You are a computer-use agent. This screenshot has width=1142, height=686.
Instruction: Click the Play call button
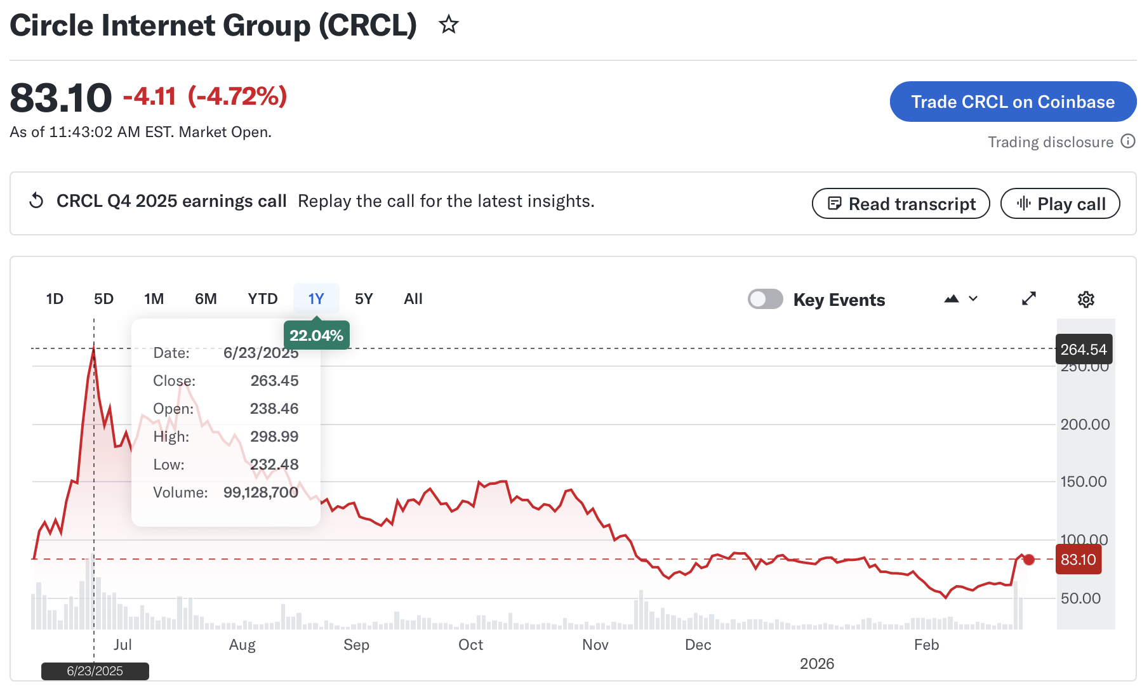(x=1060, y=204)
